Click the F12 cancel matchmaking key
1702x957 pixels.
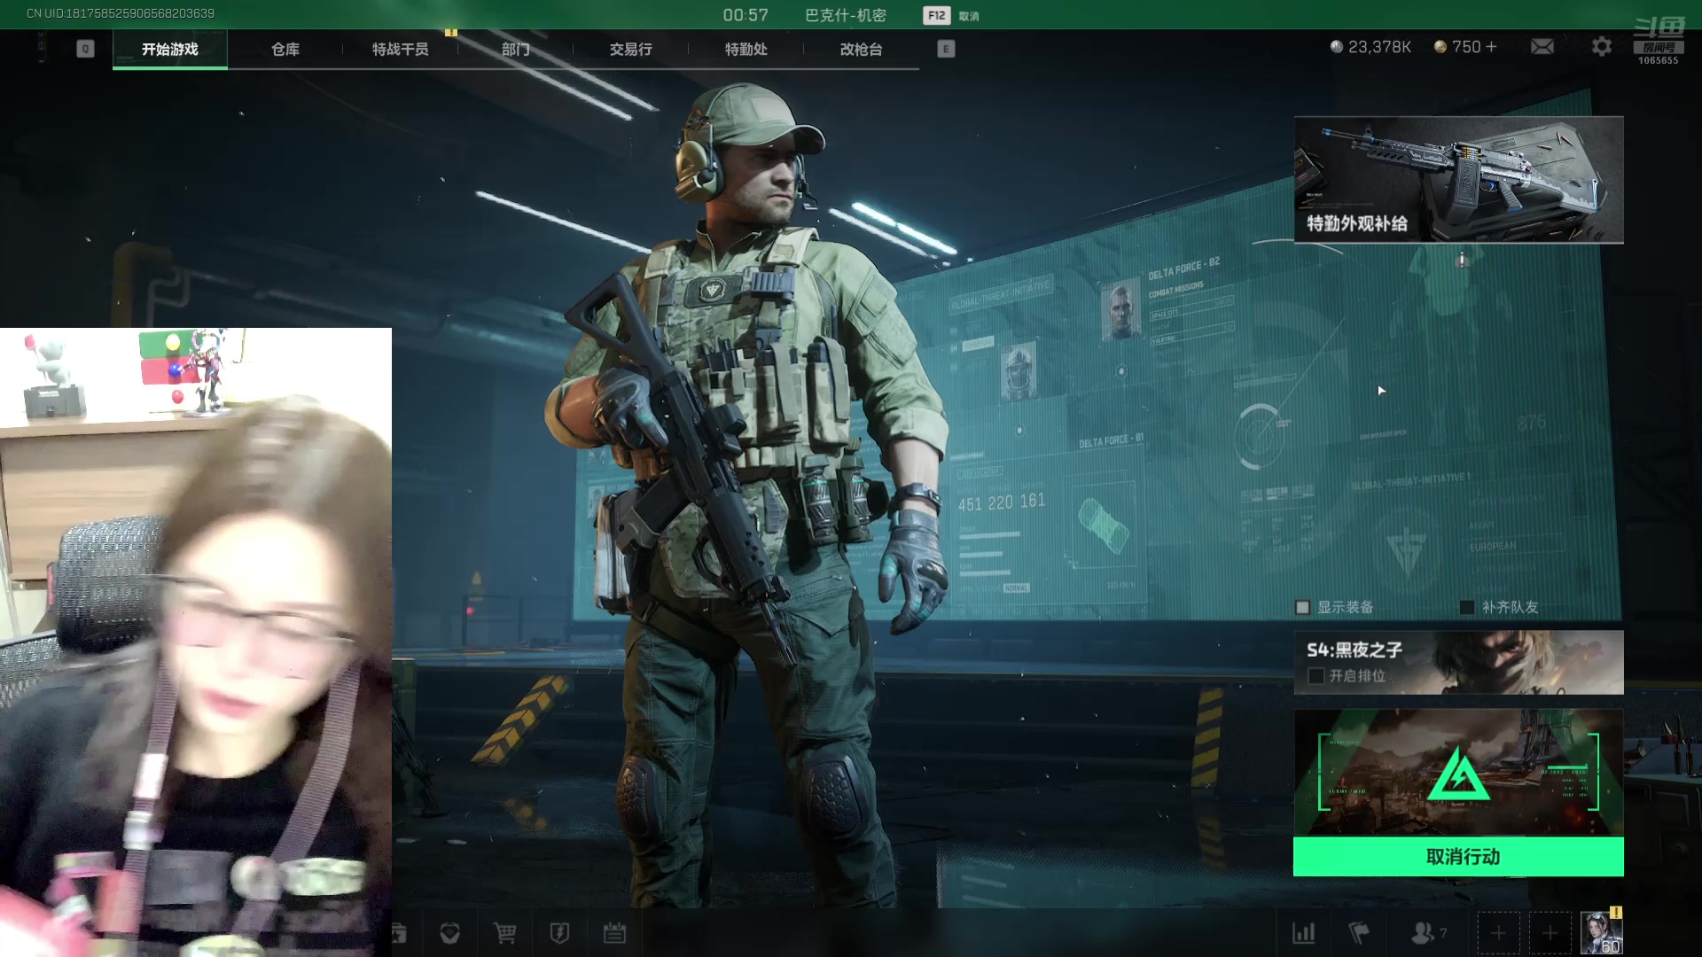pyautogui.click(x=936, y=16)
